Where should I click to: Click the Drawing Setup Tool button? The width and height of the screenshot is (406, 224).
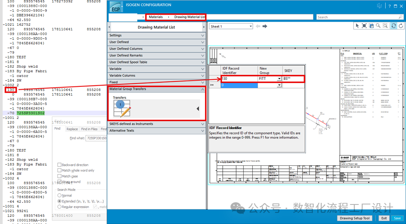(x=354, y=218)
